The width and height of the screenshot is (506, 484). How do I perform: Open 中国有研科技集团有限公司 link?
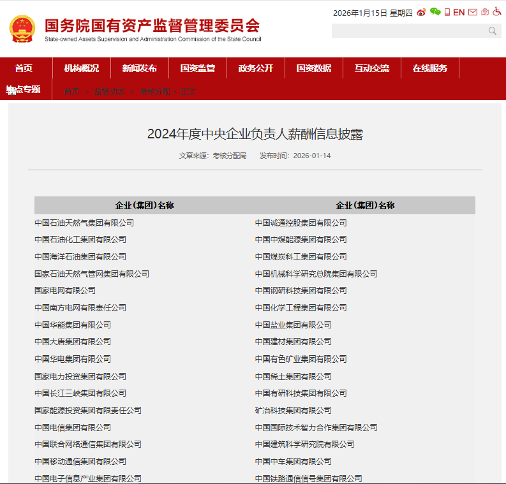301,393
